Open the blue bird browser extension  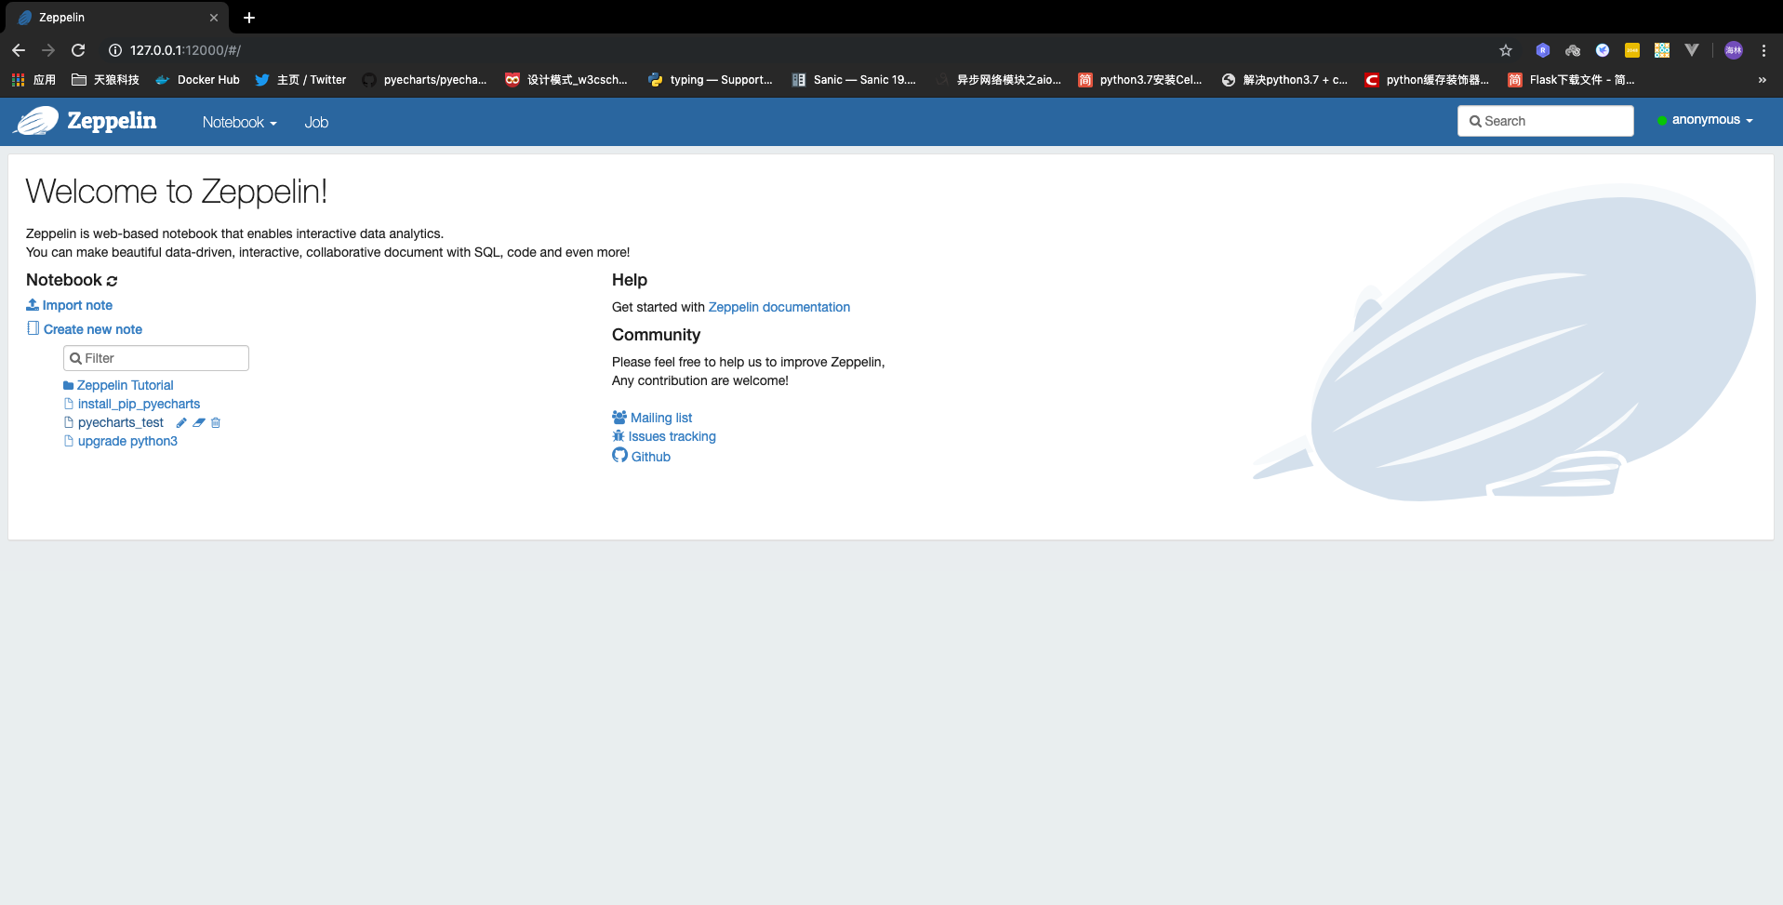point(1603,50)
